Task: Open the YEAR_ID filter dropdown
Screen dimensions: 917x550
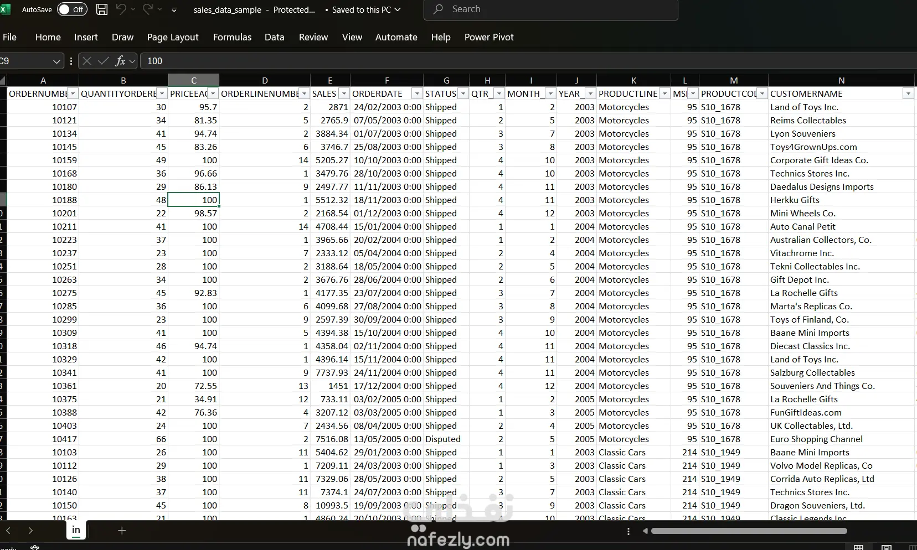Action: tap(591, 94)
